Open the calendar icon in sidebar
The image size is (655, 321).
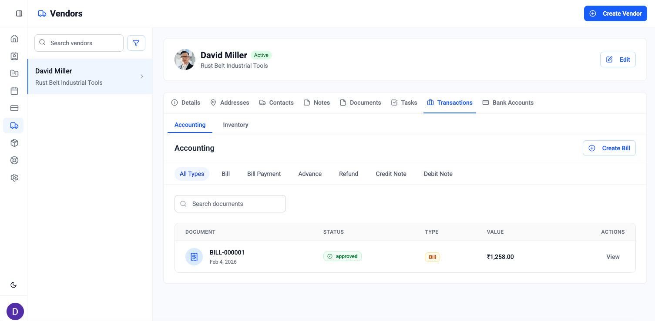coord(14,91)
